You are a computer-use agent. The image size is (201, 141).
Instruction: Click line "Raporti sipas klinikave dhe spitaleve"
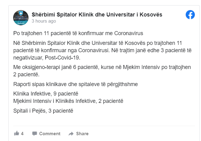coord(75,84)
